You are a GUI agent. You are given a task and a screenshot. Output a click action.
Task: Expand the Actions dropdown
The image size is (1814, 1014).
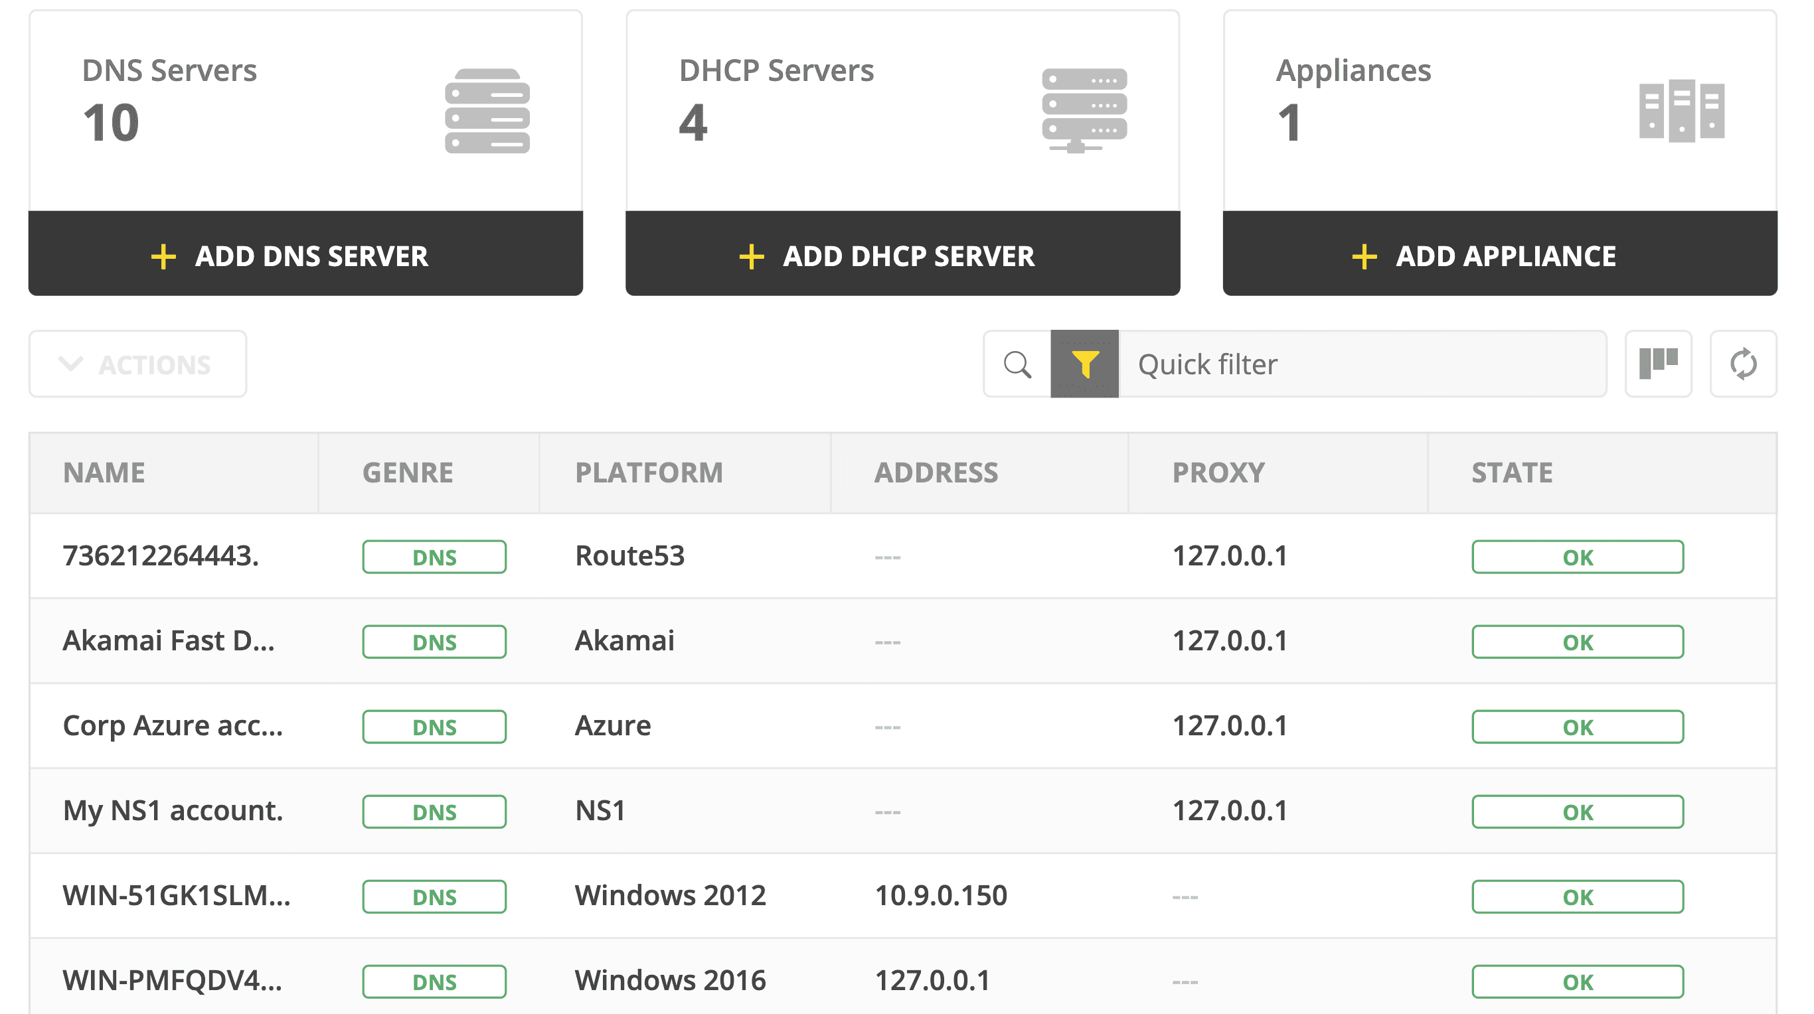click(x=138, y=364)
